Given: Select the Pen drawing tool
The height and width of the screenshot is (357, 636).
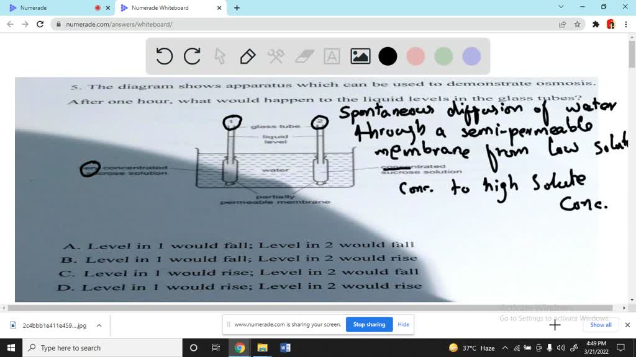Looking at the screenshot, I should pyautogui.click(x=248, y=56).
